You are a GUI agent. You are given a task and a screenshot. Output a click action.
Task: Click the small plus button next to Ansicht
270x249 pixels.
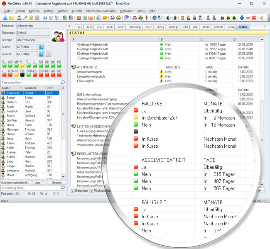click(x=49, y=54)
